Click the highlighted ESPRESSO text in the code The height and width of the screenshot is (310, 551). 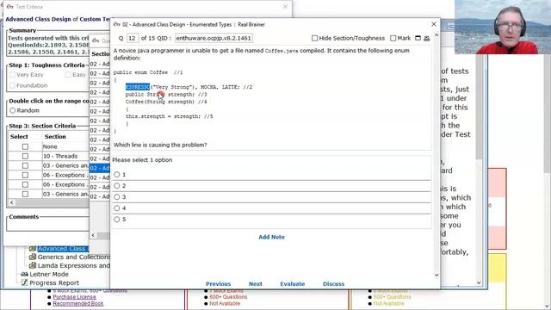138,87
